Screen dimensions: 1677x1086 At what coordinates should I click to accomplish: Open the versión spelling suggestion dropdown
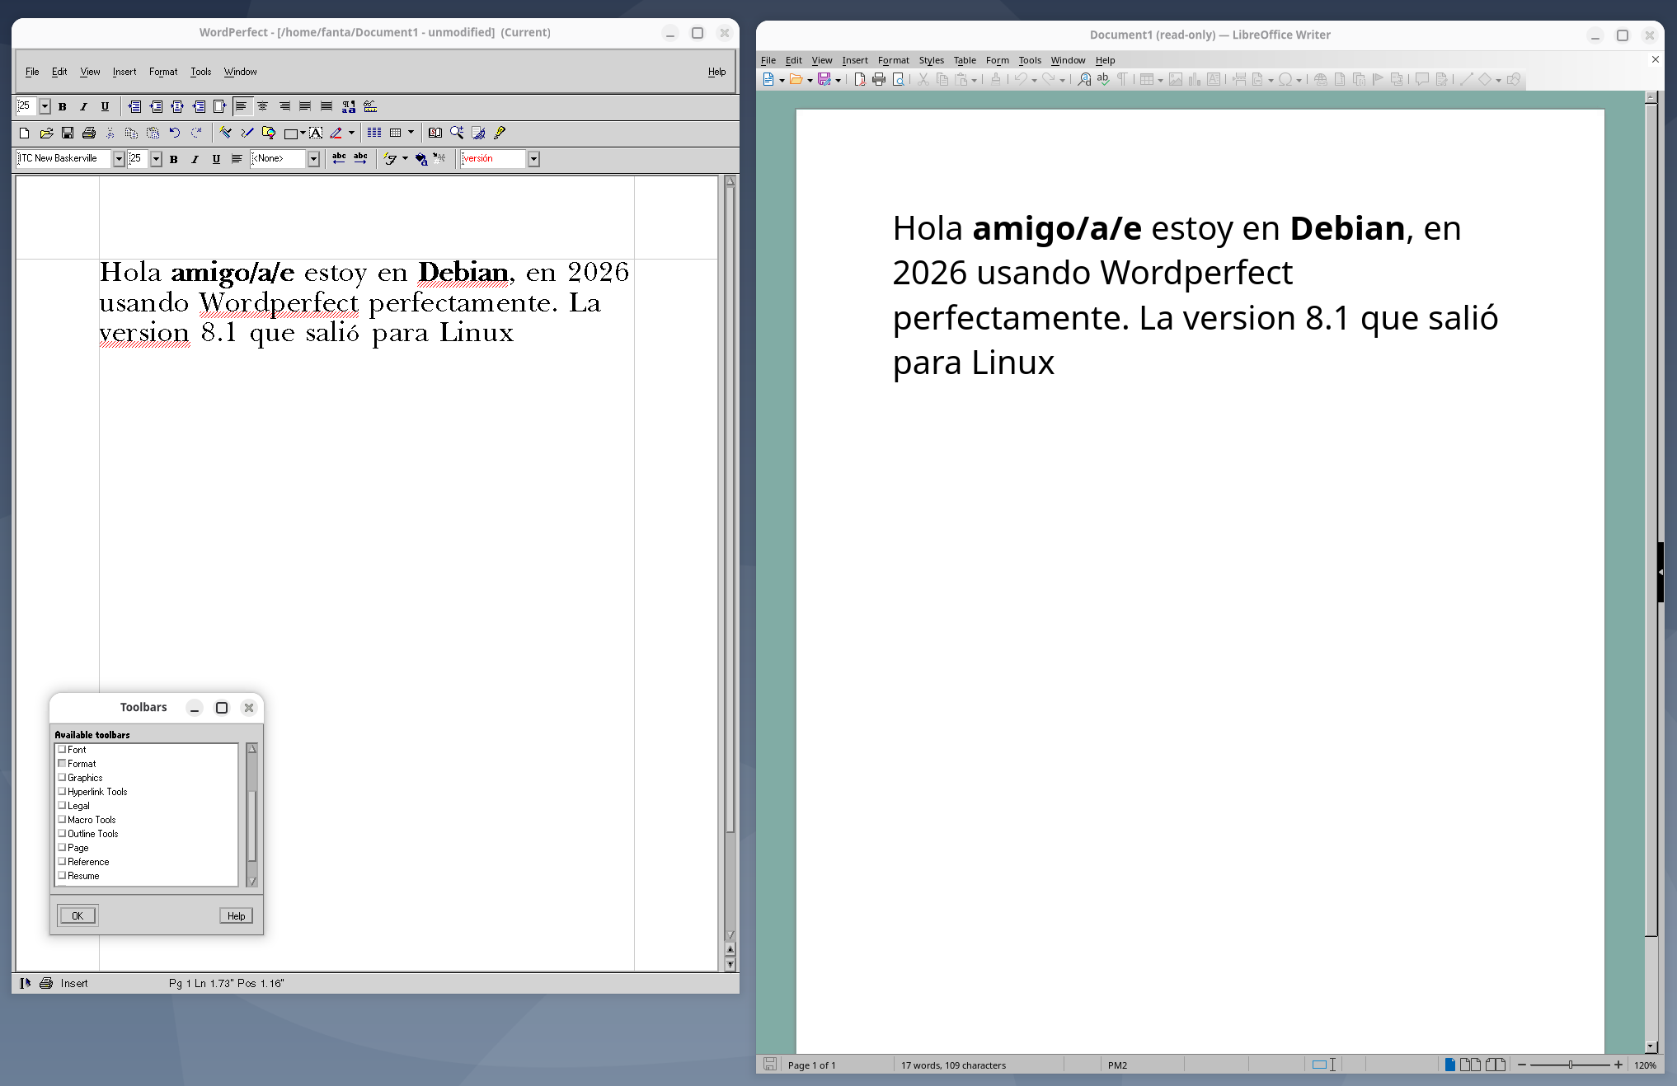pyautogui.click(x=533, y=159)
